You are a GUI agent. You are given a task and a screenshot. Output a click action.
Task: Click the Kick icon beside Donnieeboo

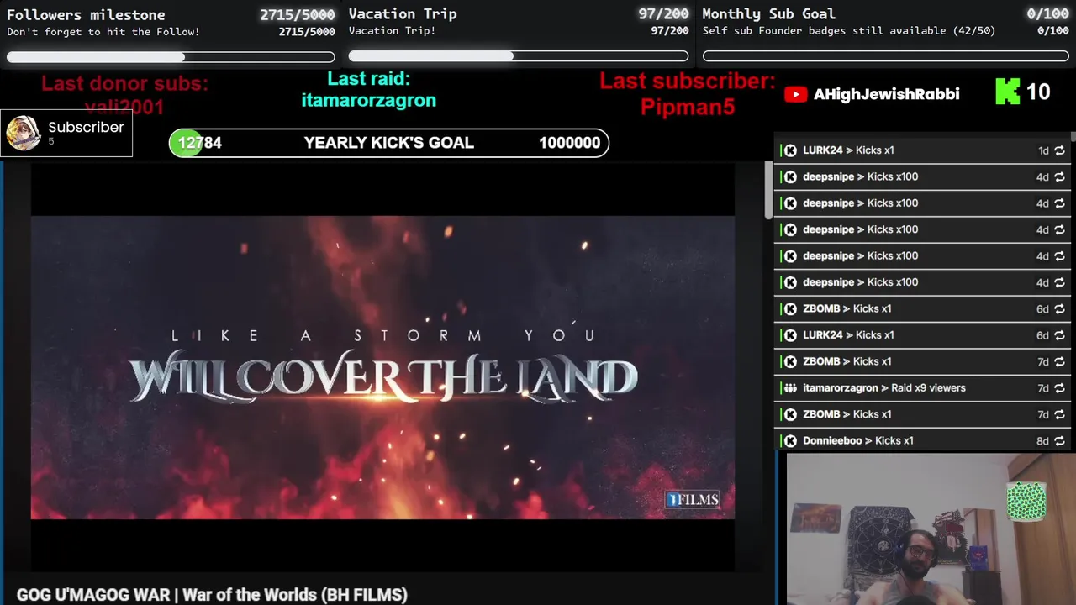(x=790, y=441)
